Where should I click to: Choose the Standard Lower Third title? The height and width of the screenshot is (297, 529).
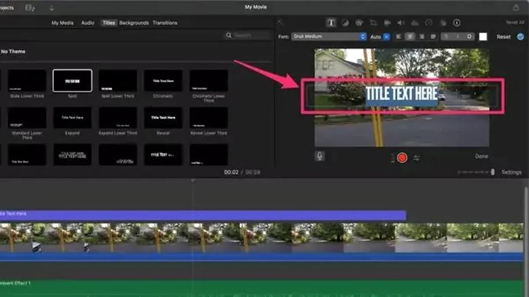[26, 118]
